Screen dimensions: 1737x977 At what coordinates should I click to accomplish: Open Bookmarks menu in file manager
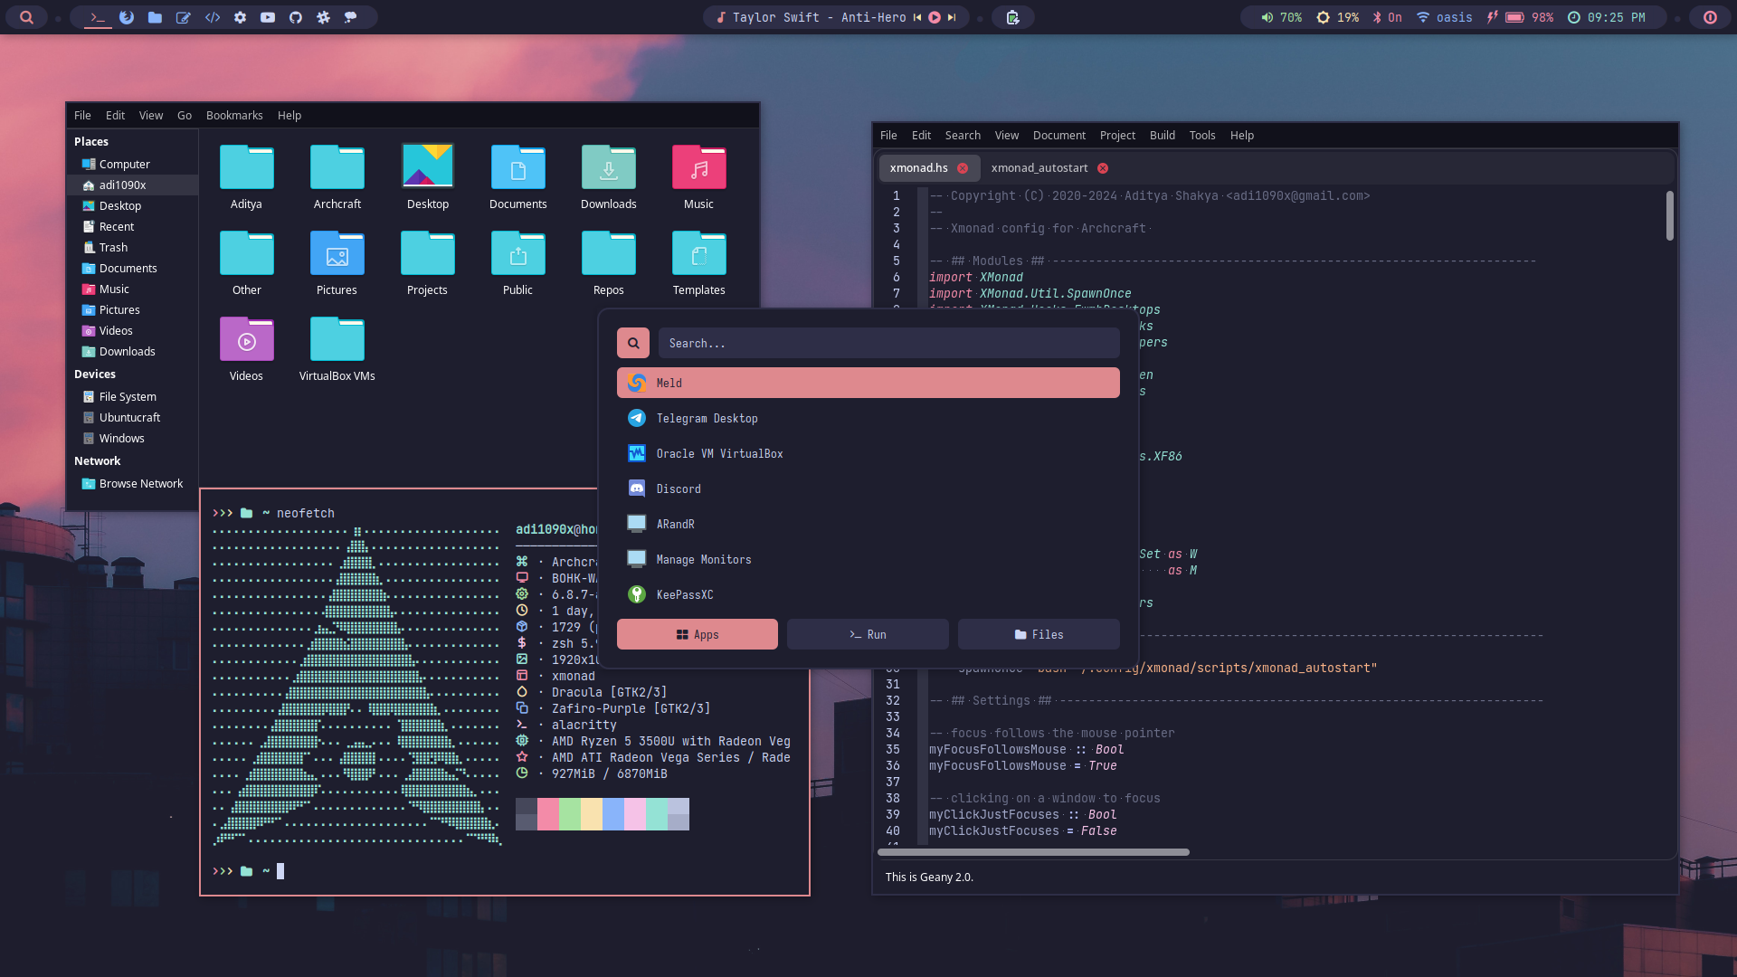[234, 116]
